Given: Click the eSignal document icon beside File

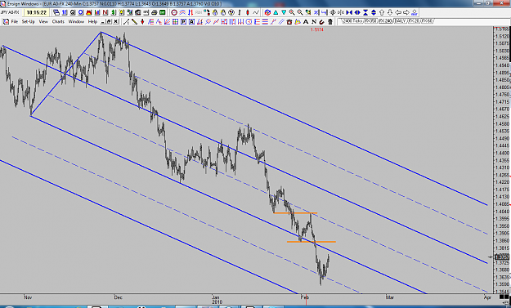Looking at the screenshot, I should 6,21.
